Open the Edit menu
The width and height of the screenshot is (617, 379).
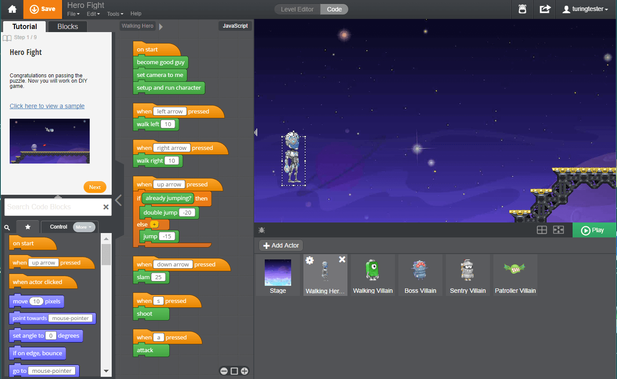93,14
